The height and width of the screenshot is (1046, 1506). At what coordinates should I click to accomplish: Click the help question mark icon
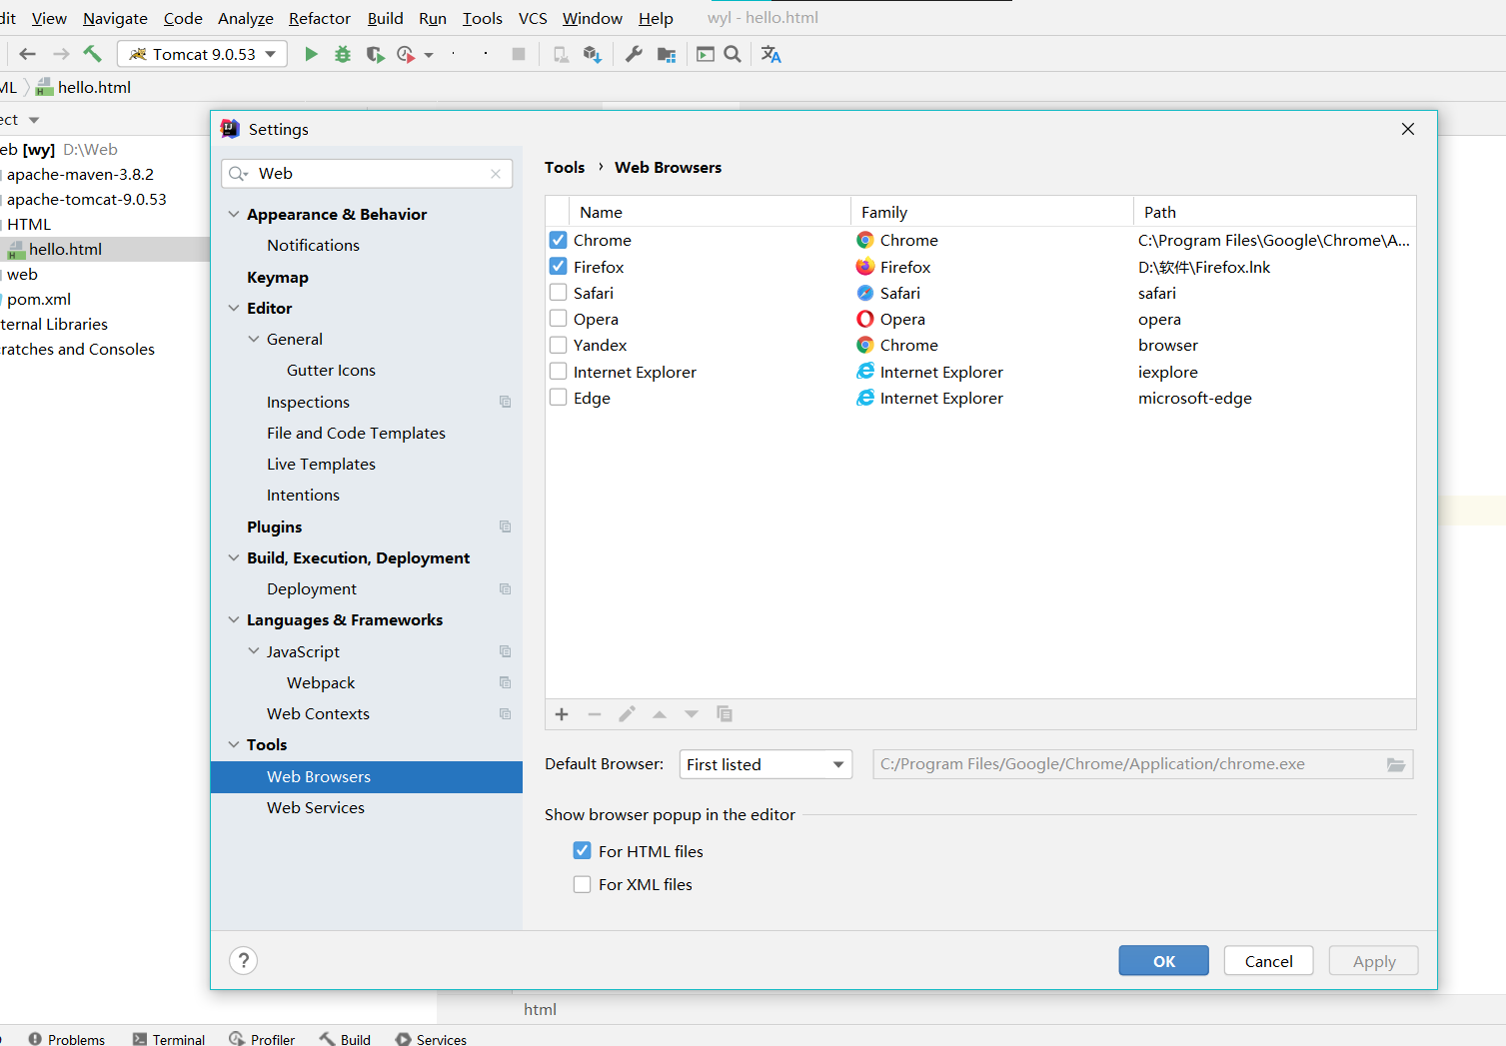point(244,961)
